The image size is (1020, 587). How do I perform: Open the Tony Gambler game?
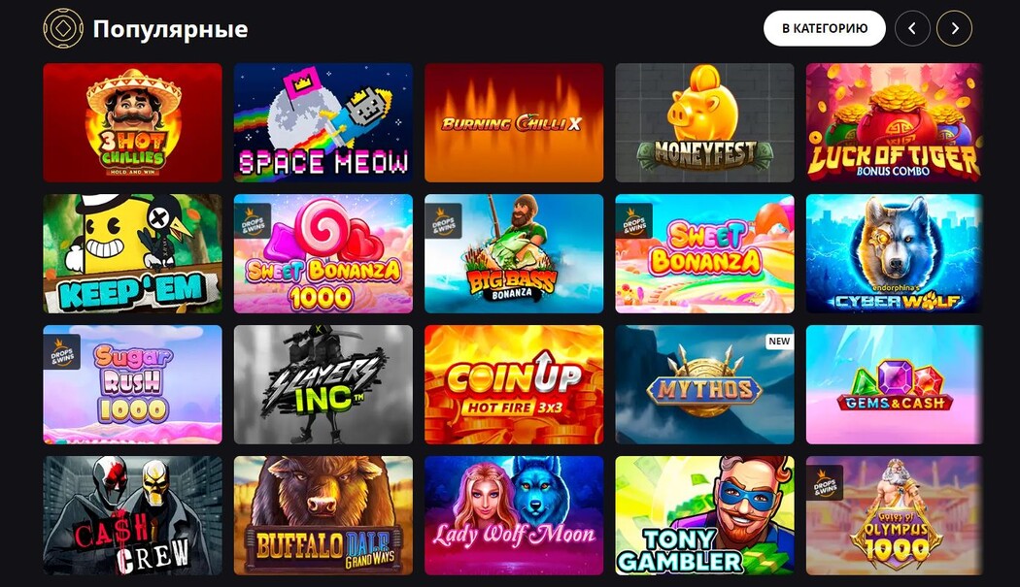tap(704, 515)
